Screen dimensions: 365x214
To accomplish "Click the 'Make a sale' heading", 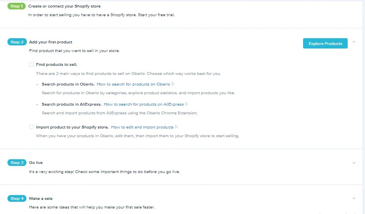I will (x=41, y=199).
